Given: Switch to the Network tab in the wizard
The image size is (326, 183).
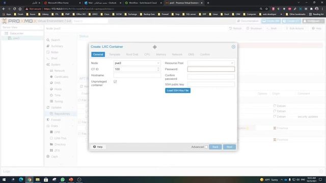Looking at the screenshot, I should (x=177, y=54).
